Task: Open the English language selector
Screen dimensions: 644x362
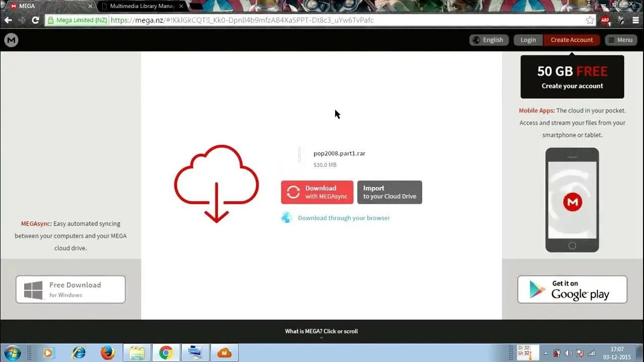Action: coord(489,40)
